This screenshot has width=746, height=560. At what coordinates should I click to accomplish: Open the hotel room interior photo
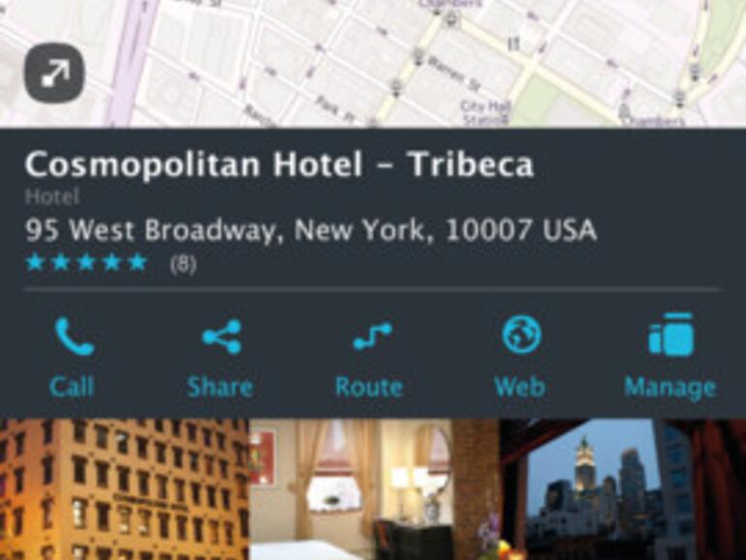[x=374, y=489]
